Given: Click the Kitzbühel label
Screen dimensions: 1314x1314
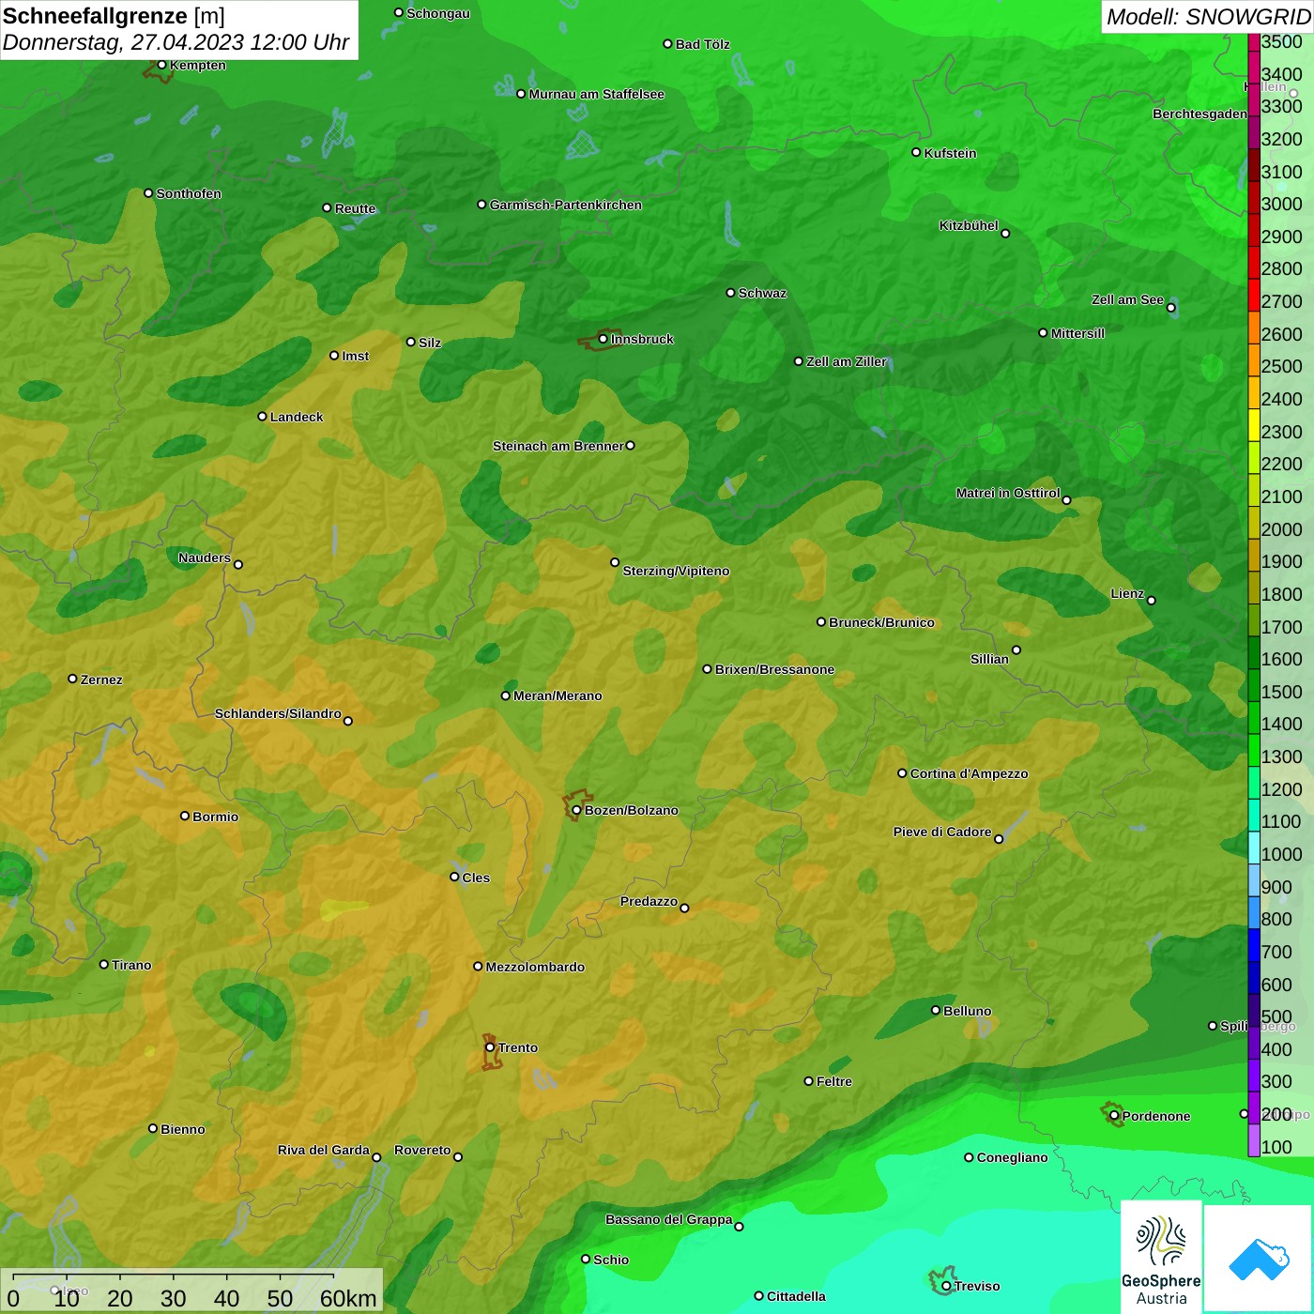Looking at the screenshot, I should [969, 225].
